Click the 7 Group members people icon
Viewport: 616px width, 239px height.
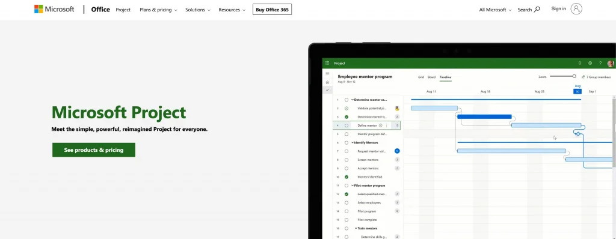583,77
